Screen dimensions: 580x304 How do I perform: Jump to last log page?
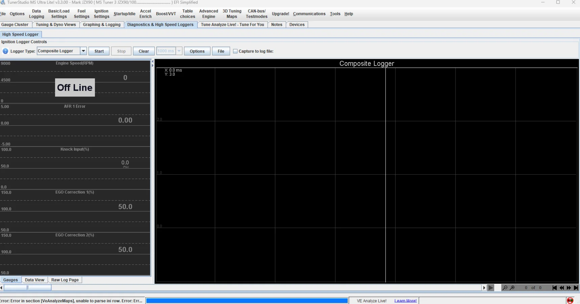coord(576,288)
